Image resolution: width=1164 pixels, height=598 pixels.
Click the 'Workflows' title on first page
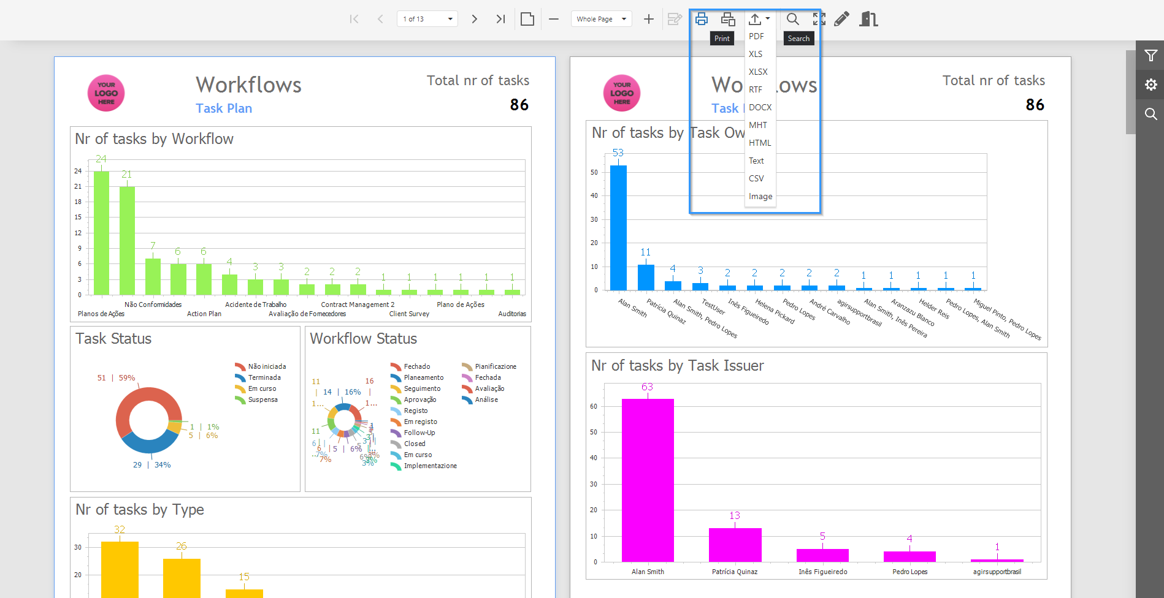click(248, 85)
